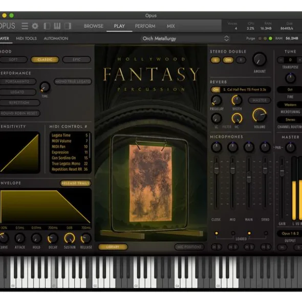
Task: Open the Western microtuning dropdown
Action: coord(290,105)
